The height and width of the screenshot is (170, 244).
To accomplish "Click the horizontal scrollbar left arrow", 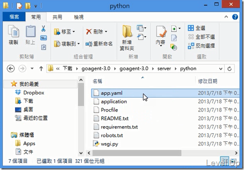I will [x=89, y=153].
